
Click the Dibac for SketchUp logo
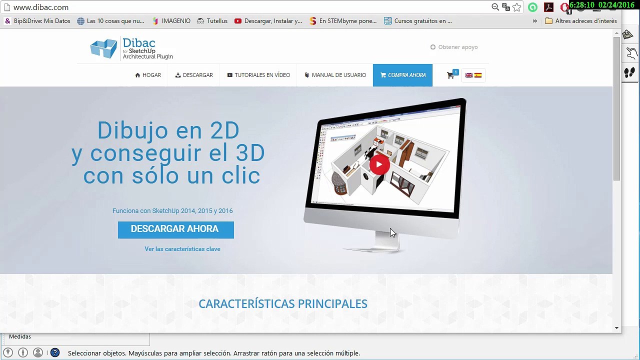click(131, 48)
